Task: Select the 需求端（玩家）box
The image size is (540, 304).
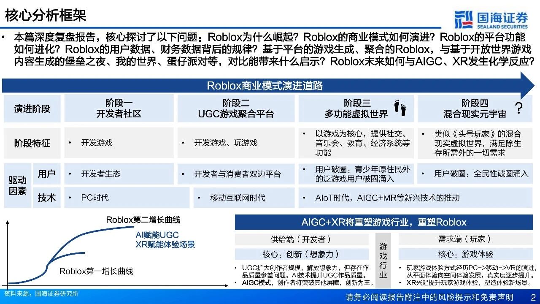Action: click(465, 239)
